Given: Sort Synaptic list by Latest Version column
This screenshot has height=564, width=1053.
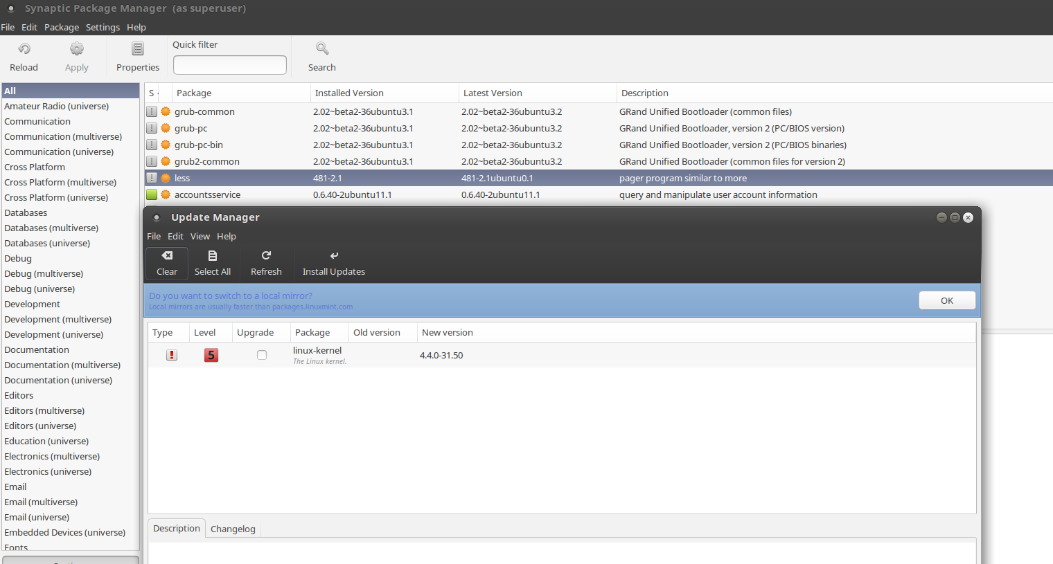Looking at the screenshot, I should tap(538, 93).
